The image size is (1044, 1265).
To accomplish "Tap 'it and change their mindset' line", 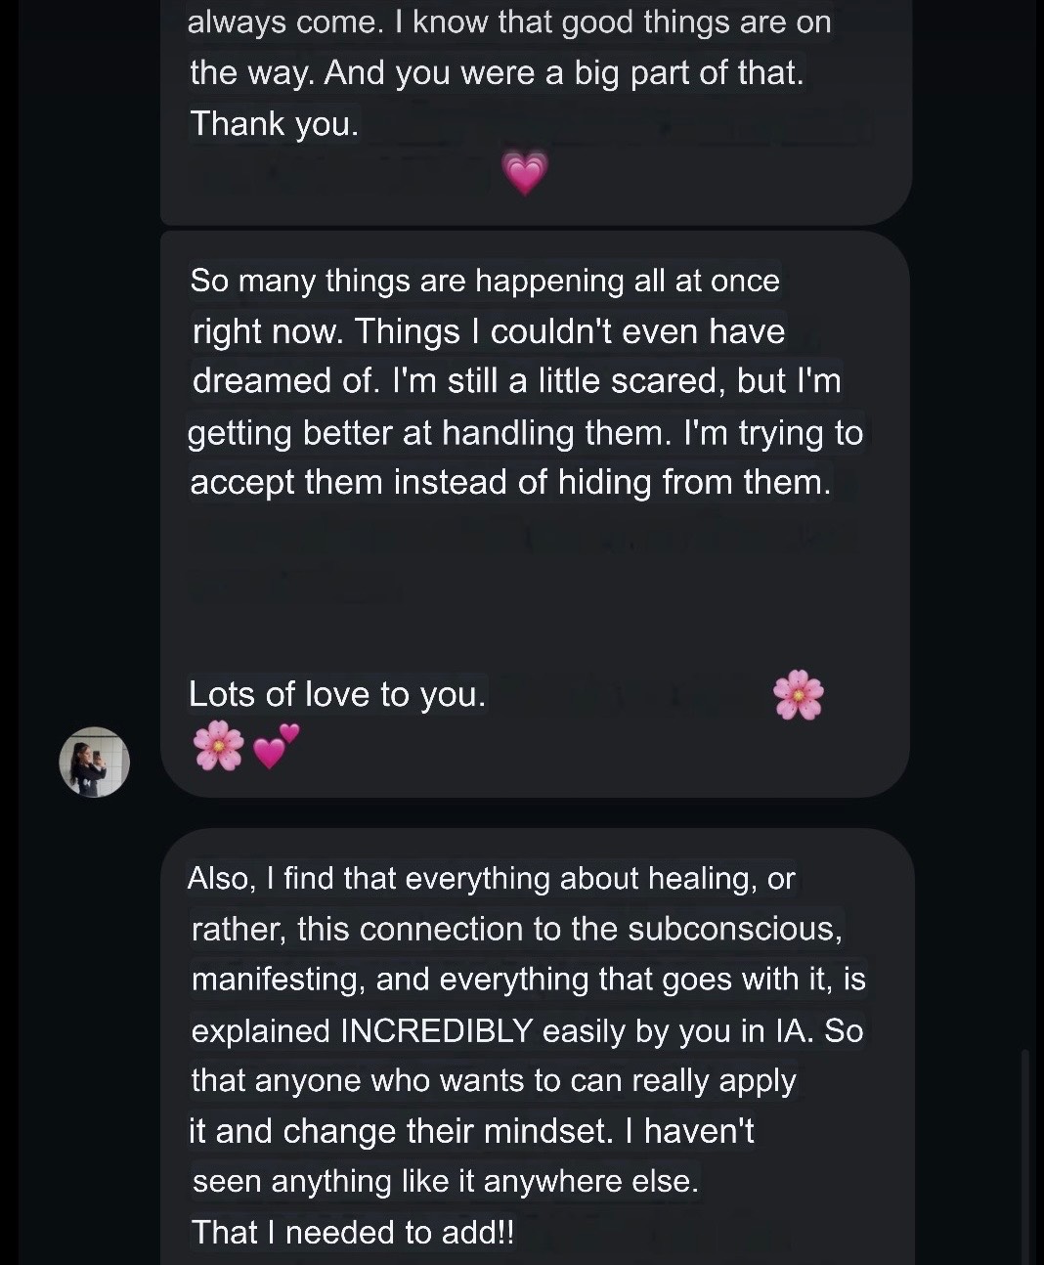I will (471, 1131).
